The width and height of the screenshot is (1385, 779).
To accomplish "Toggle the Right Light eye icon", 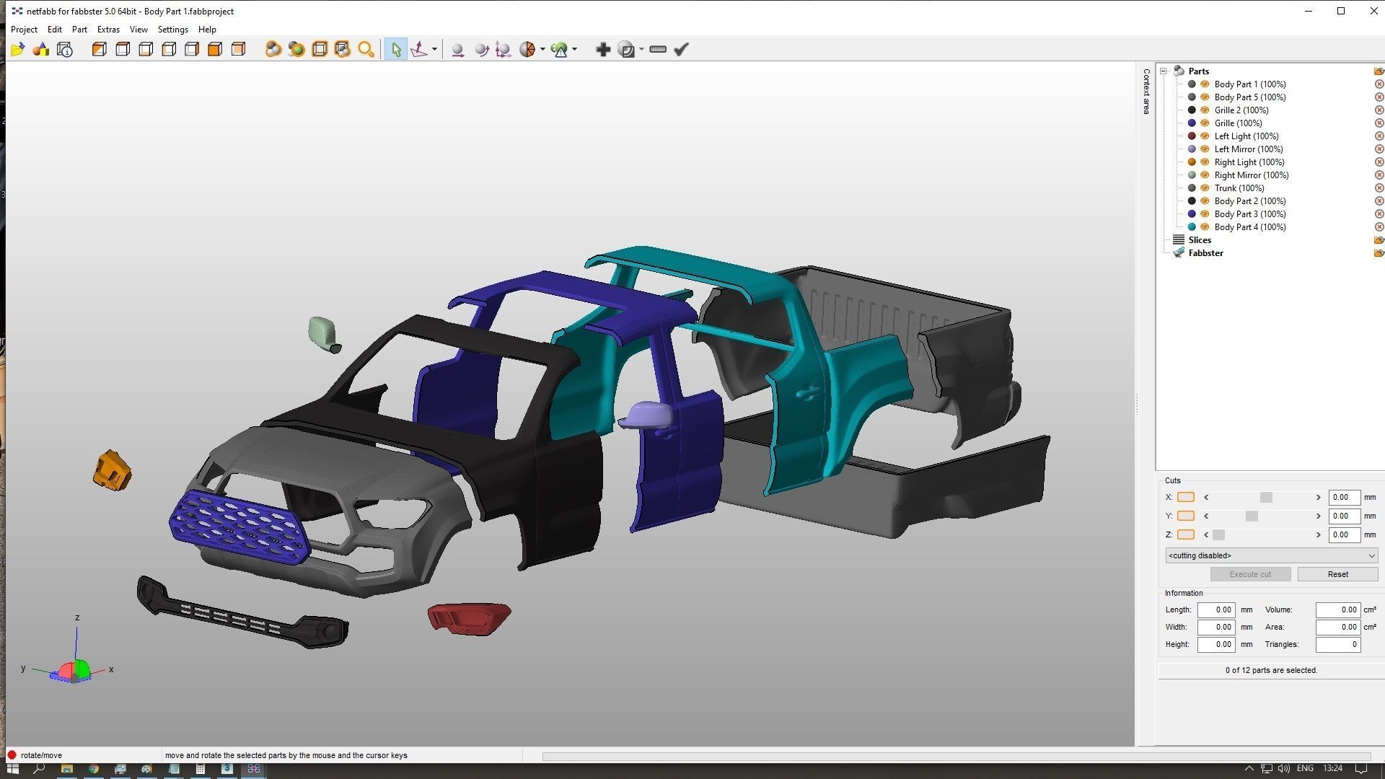I will pyautogui.click(x=1205, y=162).
